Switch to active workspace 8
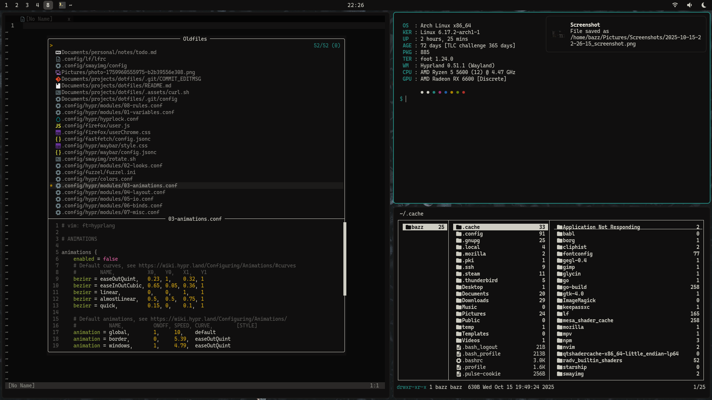Viewport: 712px width, 400px height. pyautogui.click(x=48, y=5)
